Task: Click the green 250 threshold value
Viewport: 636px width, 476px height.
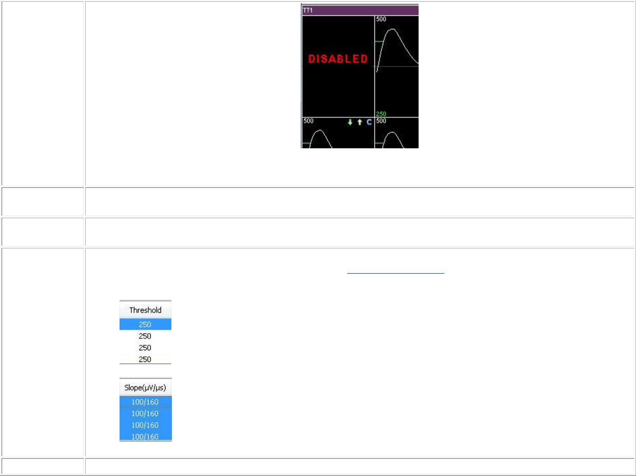Action: coord(381,114)
